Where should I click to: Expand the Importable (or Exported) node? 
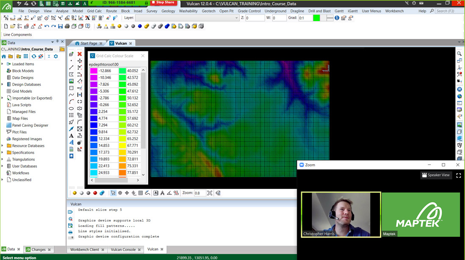coord(3,98)
